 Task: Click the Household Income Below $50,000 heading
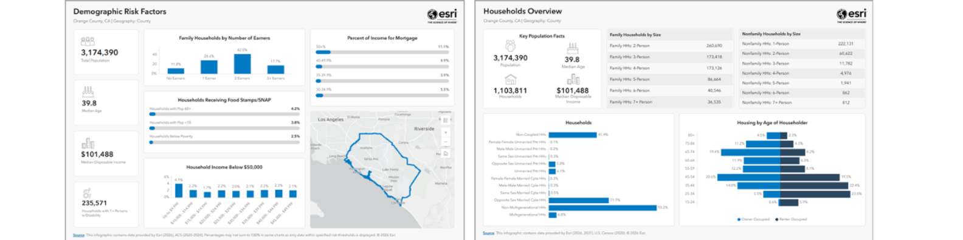point(224,167)
